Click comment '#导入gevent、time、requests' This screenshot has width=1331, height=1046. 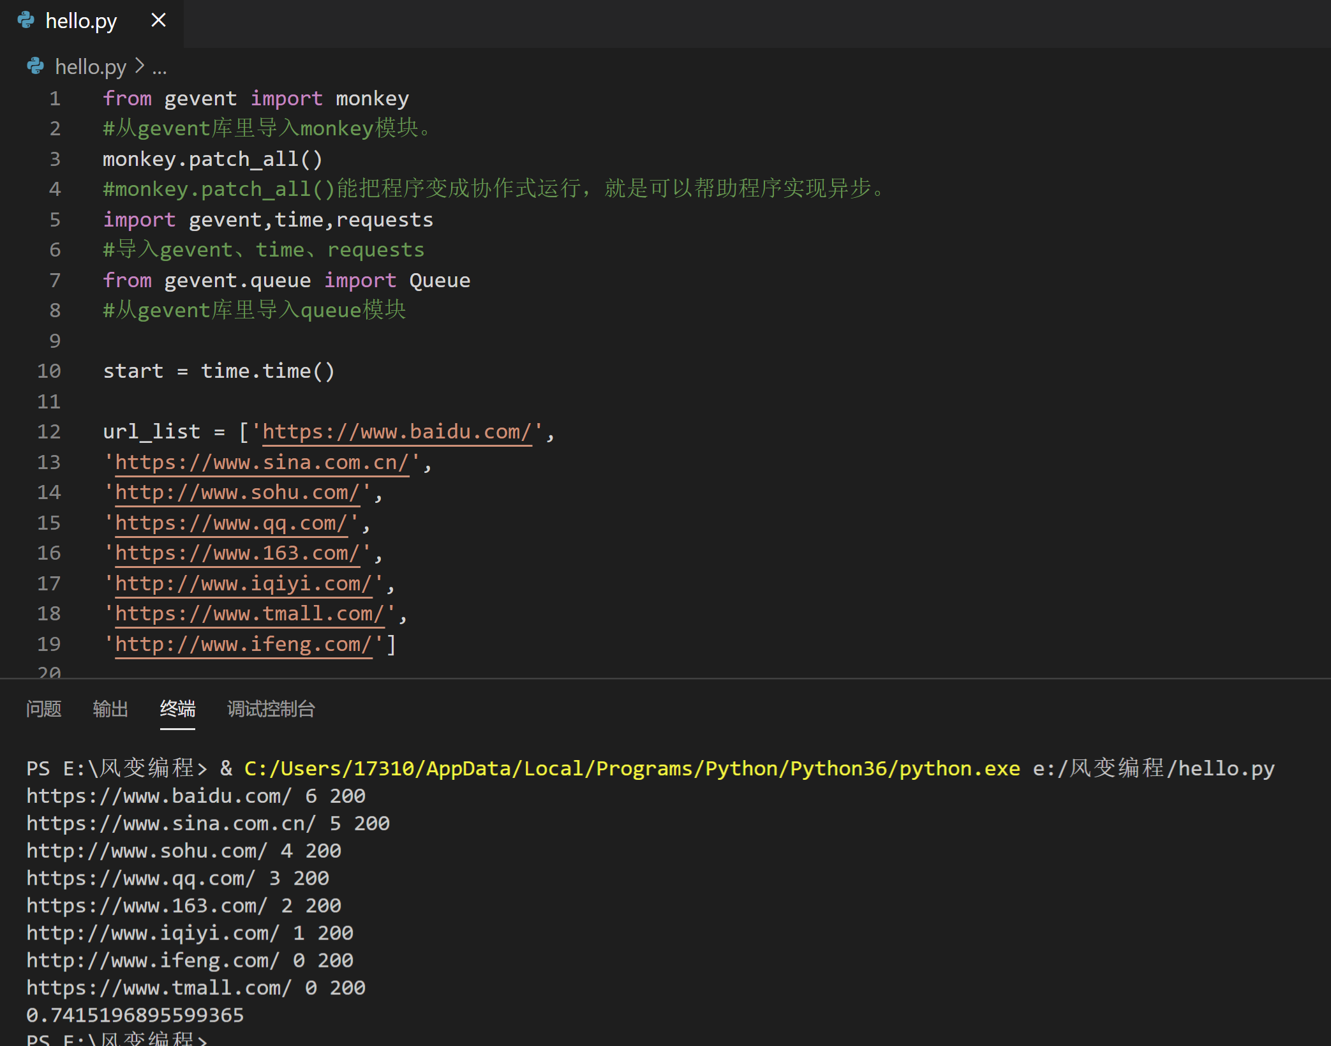pos(264,250)
